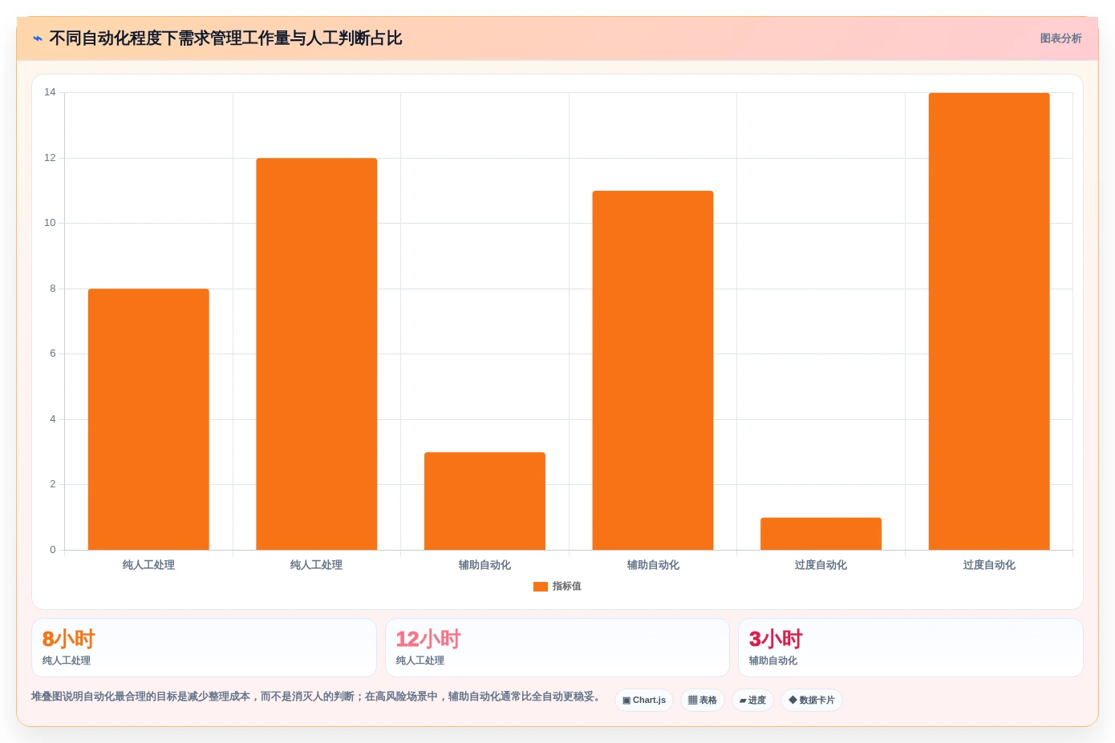1115x743 pixels.
Task: Open the 3小时 stat card
Action: [910, 648]
